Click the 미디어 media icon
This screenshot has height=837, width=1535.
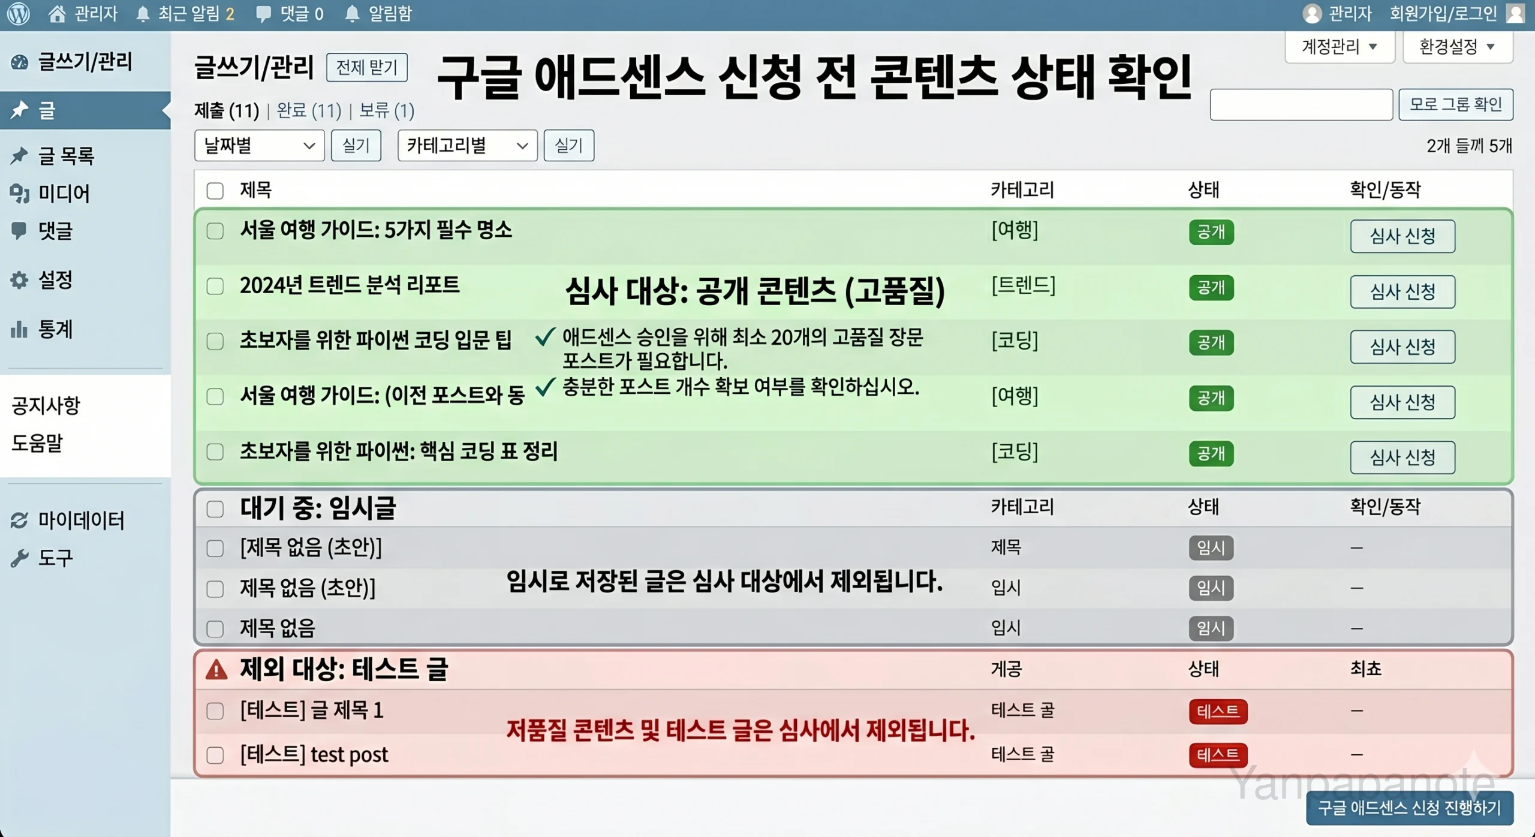(19, 194)
